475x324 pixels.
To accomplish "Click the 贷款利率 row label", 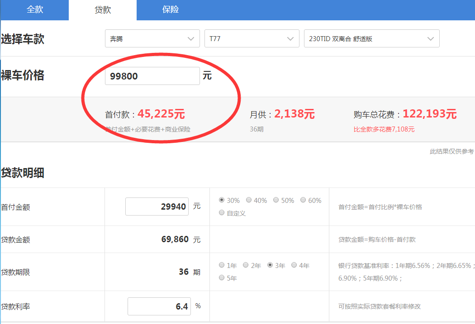I will click(x=15, y=307).
